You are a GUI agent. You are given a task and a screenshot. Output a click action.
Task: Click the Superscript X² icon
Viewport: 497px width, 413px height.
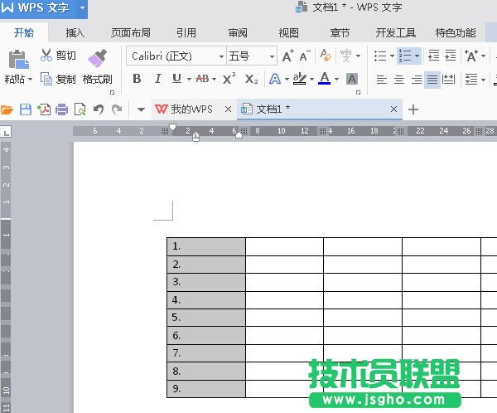[x=229, y=79]
